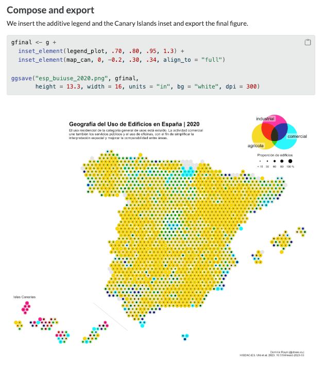The height and width of the screenshot is (373, 323).
Task: Click the Proporción de edificios legend title
Action: tap(276, 154)
